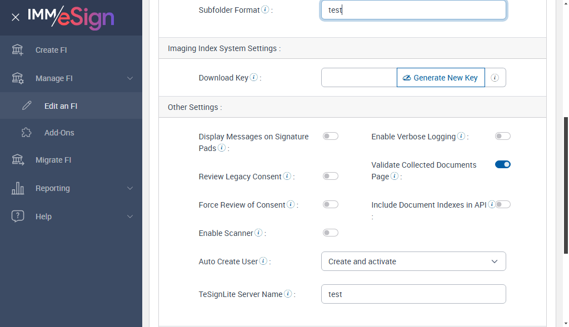569x327 pixels.
Task: Click the Reporting bar chart icon
Action: coord(18,188)
